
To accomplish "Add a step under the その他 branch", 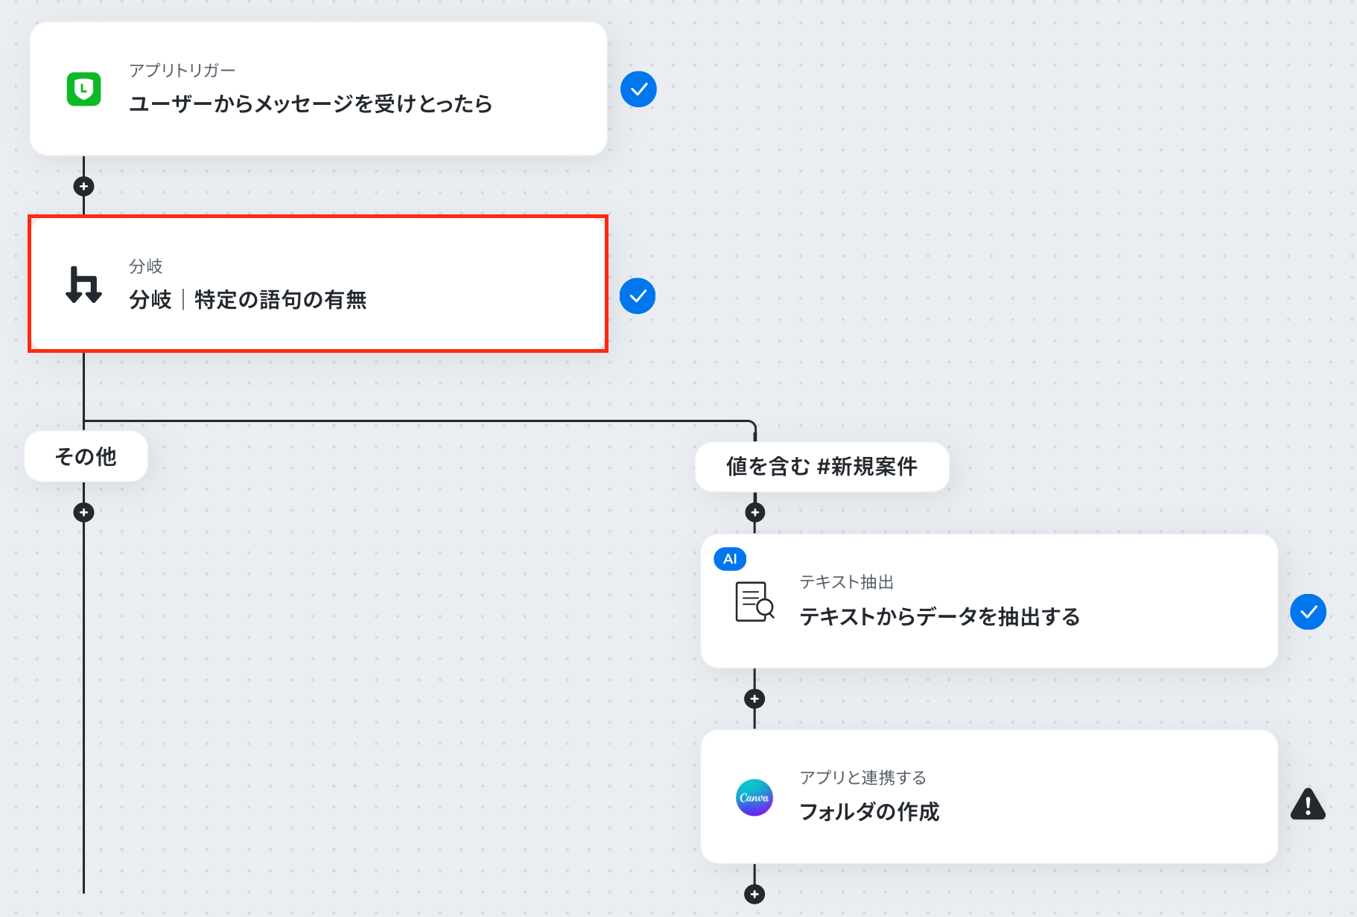I will pos(83,512).
